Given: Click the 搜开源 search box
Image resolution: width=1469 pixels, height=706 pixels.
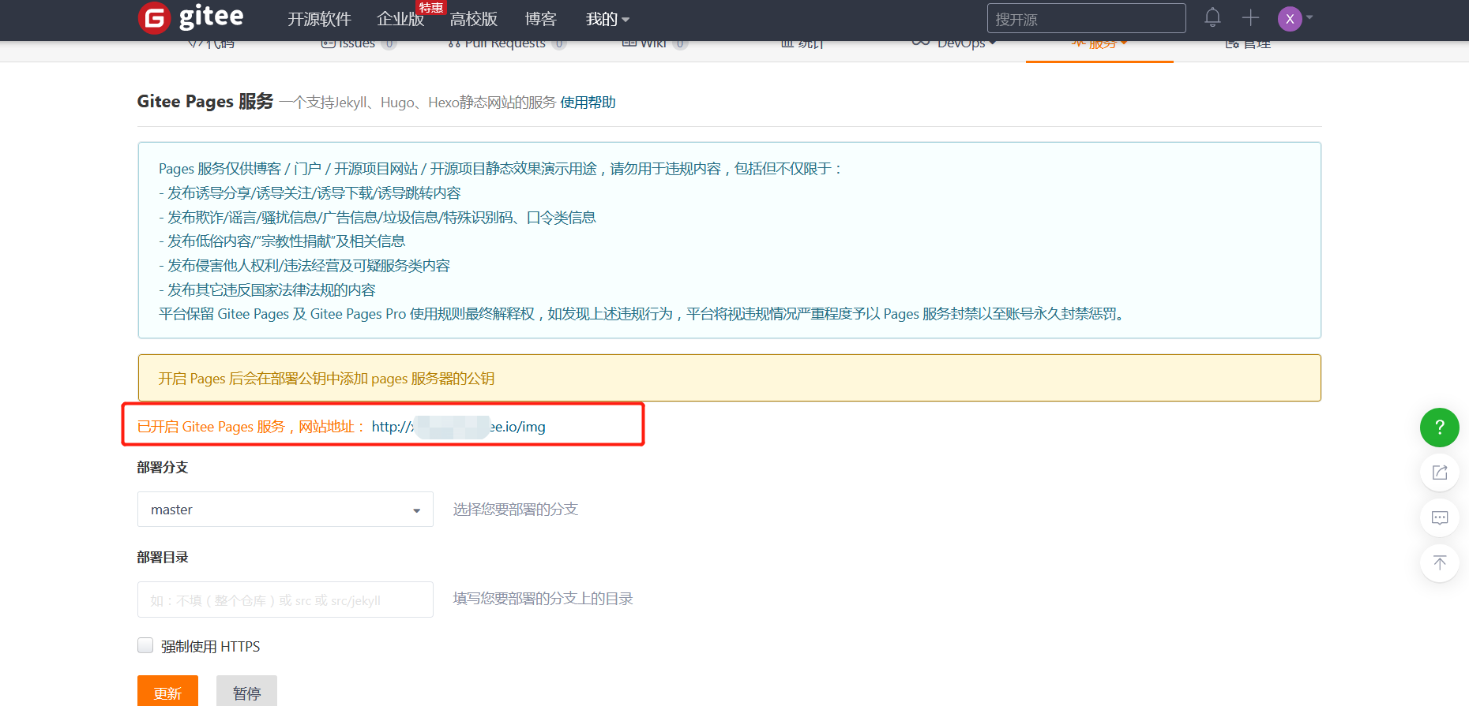Looking at the screenshot, I should [x=1086, y=18].
